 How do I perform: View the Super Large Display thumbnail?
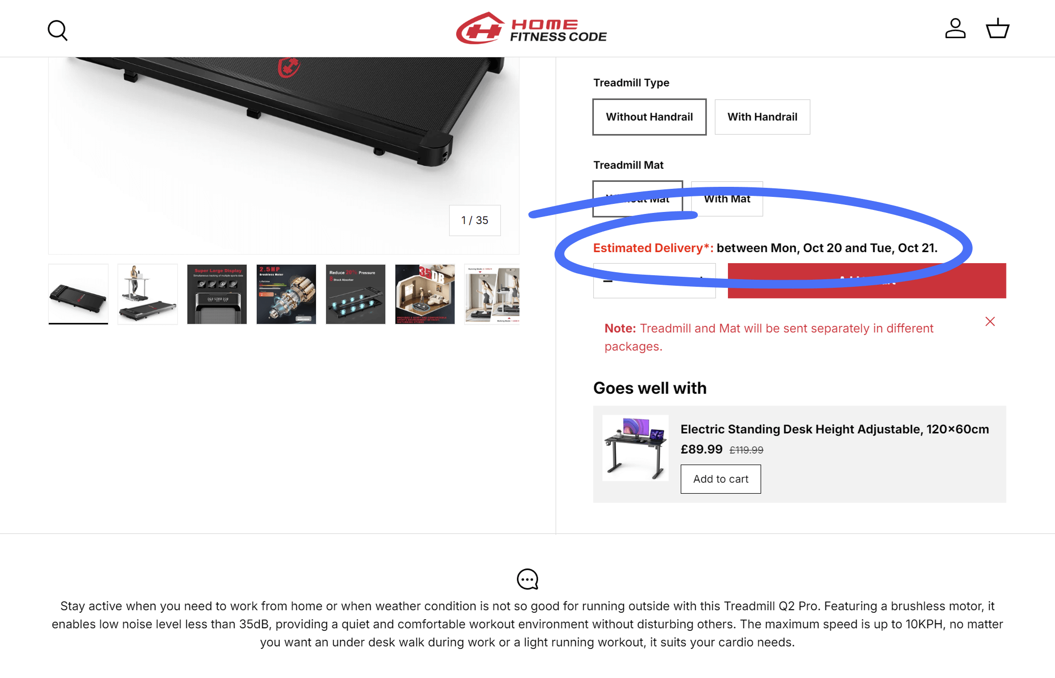[217, 294]
